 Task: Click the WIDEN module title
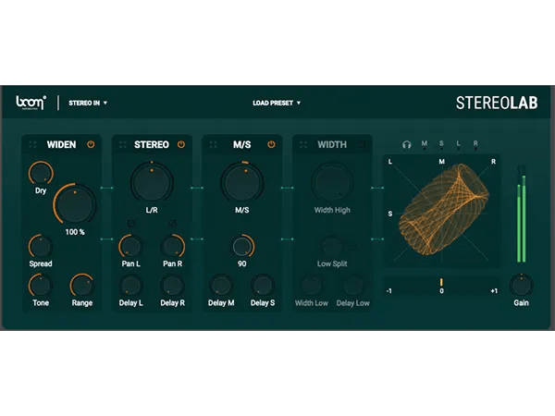click(62, 144)
